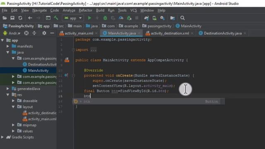Open the Window menu

[x=147, y=10]
